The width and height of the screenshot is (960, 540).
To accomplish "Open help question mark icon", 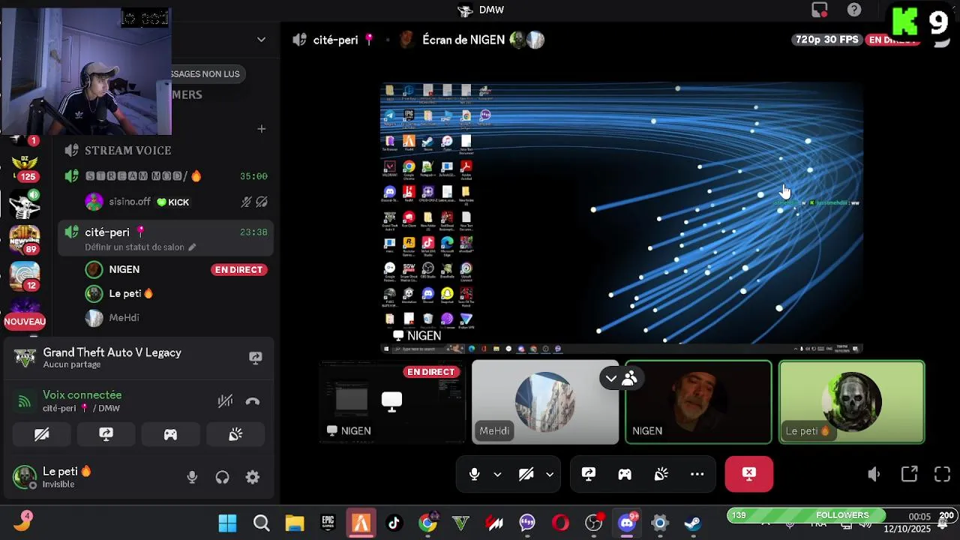I will coord(854,10).
